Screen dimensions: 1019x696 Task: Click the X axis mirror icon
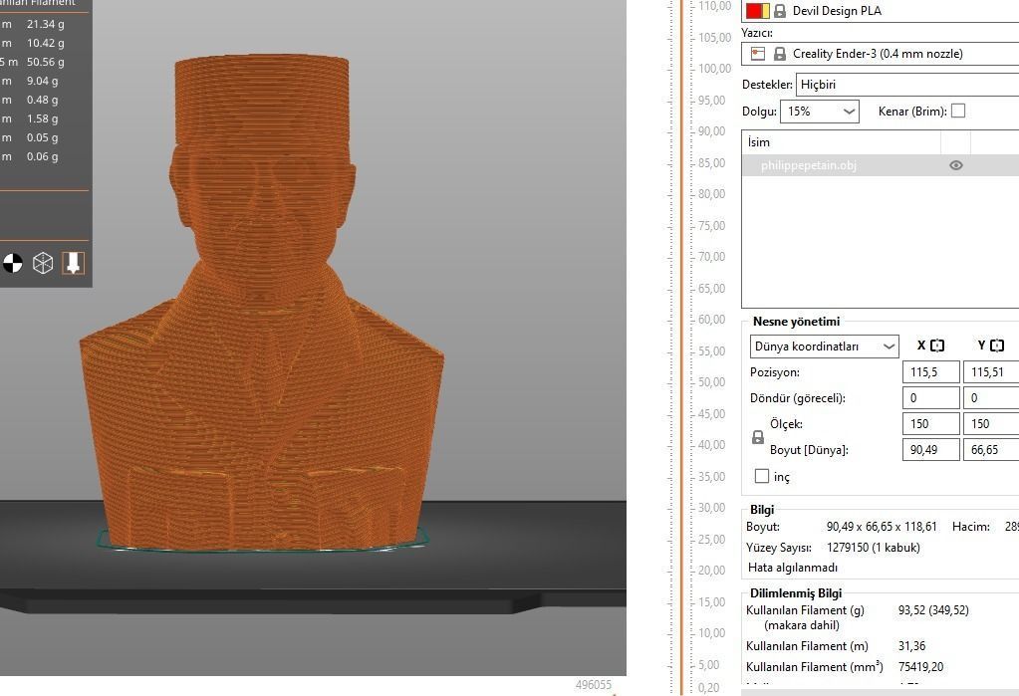tap(937, 346)
